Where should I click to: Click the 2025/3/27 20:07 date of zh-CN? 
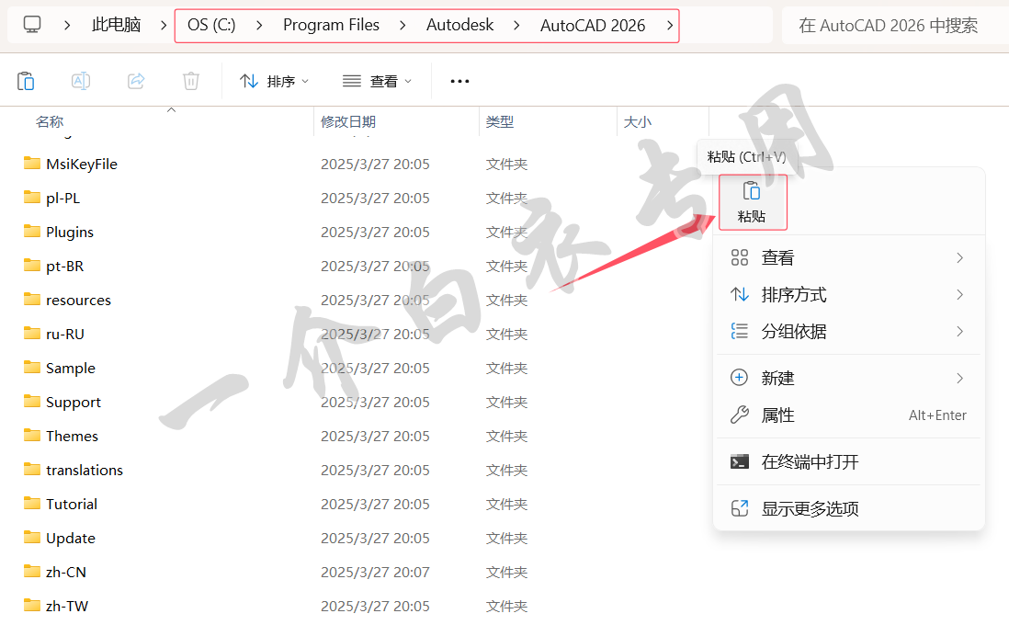pyautogui.click(x=375, y=572)
